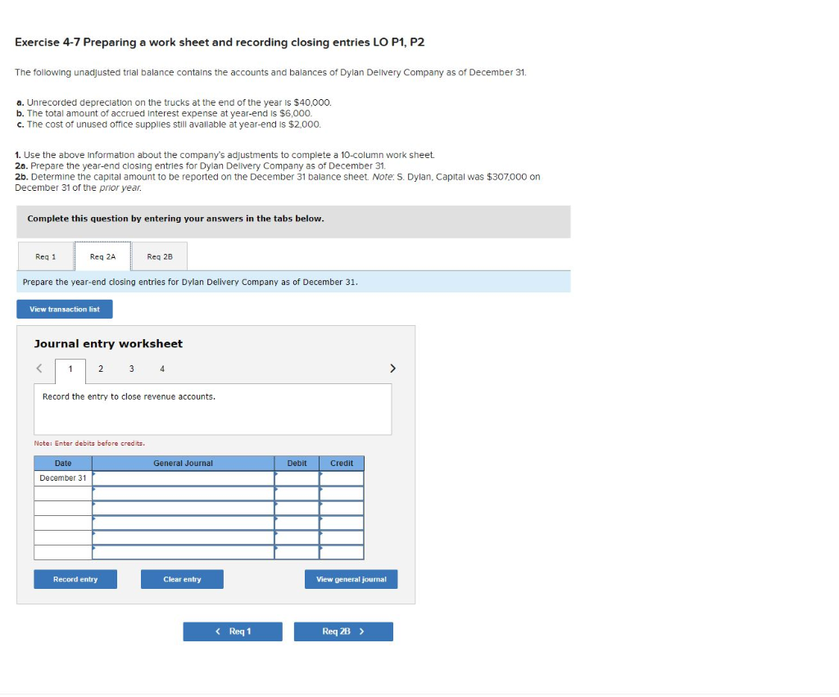839x697 pixels.
Task: Switch to the Req 2B tab
Action: [159, 256]
